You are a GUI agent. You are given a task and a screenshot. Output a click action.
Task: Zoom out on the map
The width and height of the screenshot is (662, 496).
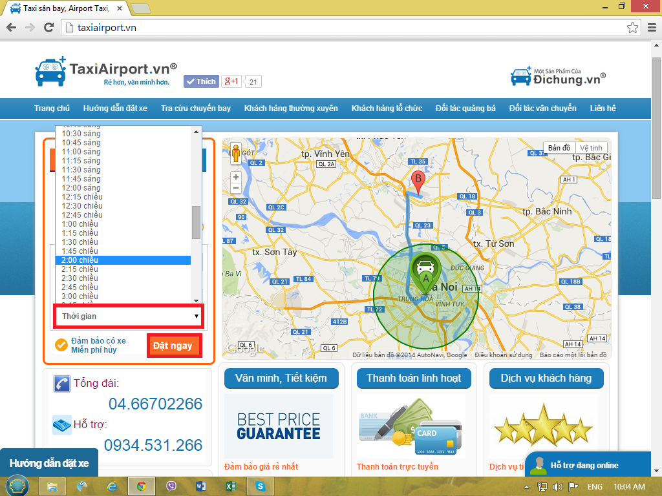235,188
